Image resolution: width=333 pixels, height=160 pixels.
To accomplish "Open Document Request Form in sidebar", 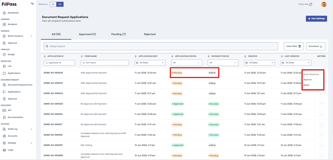I will click(x=20, y=85).
